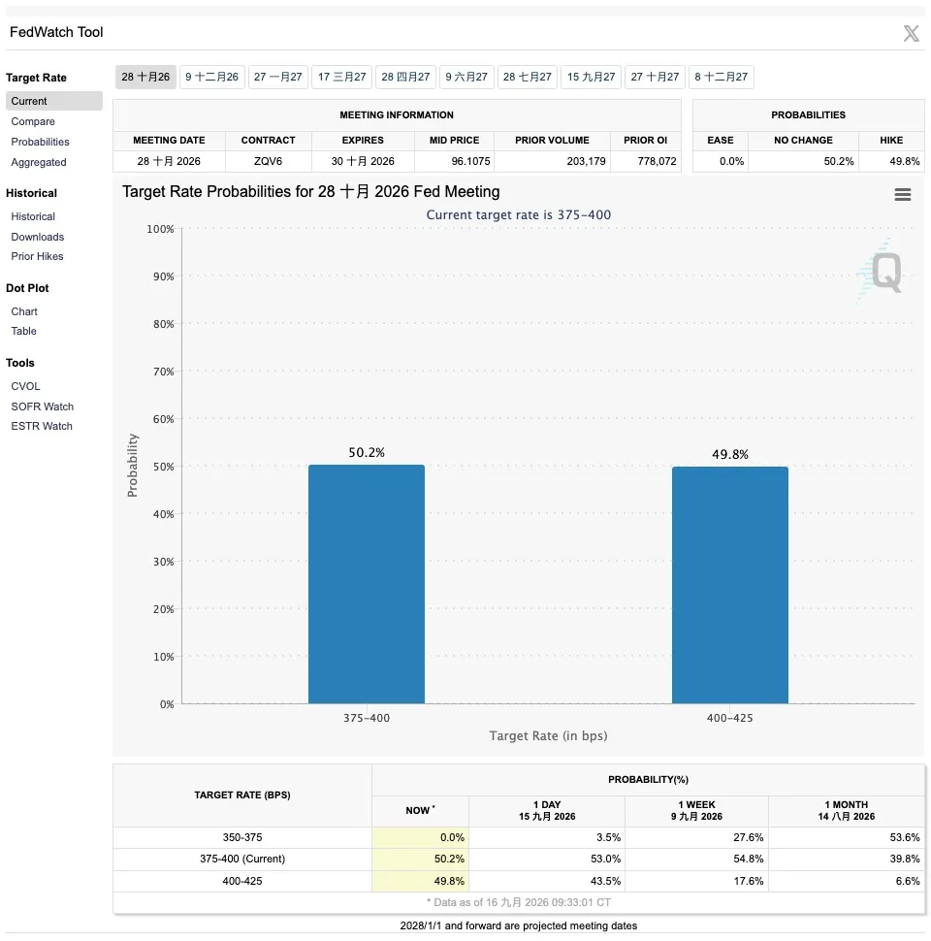Click the EASE 0.0% probability cell

tap(721, 161)
